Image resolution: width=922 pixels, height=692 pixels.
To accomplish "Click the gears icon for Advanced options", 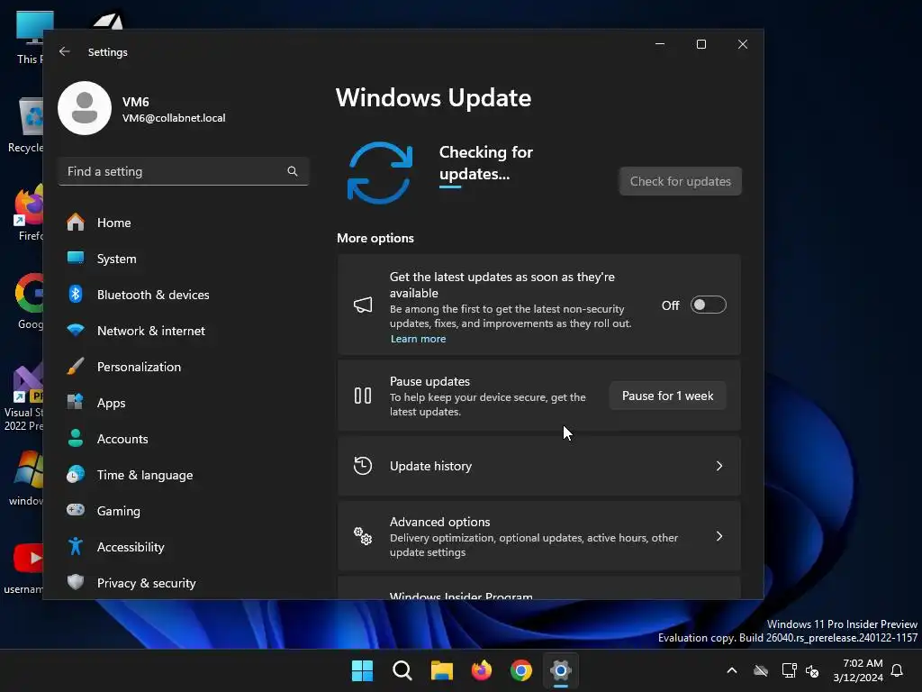I will [363, 536].
